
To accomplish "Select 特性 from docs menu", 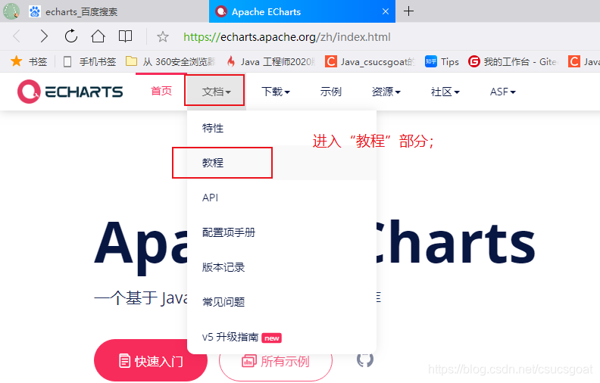I will coord(282,128).
